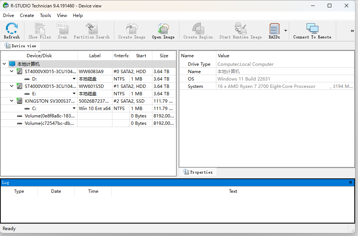Select the Properties tab
358x236 pixels.
click(x=198, y=172)
